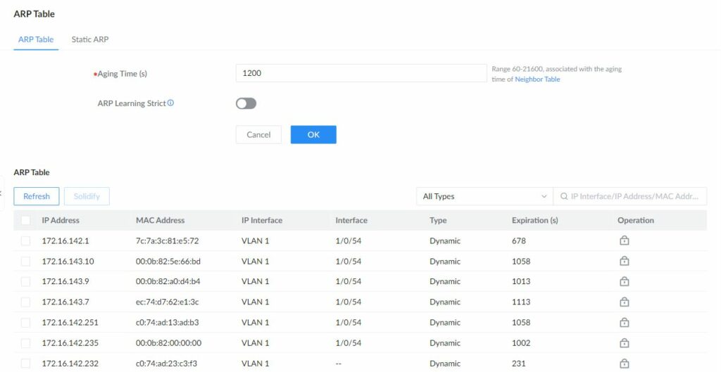Click MAC address 7c:7a:3c:81:e5:72
This screenshot has height=372, width=721.
pos(168,240)
